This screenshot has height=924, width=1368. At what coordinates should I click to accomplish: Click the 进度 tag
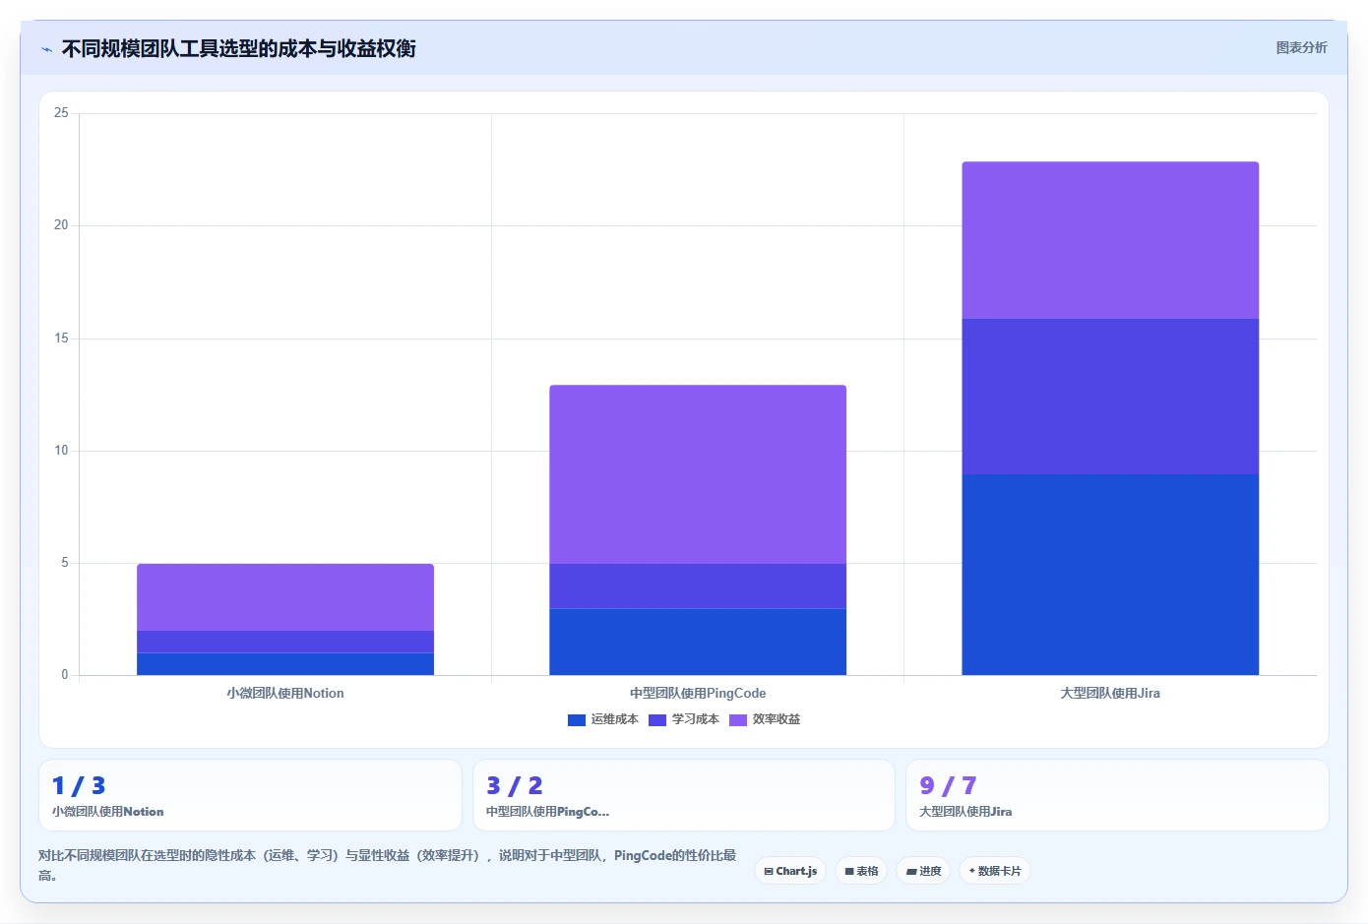point(923,871)
